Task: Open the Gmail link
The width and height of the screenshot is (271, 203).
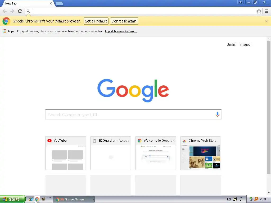Action: coord(231,44)
